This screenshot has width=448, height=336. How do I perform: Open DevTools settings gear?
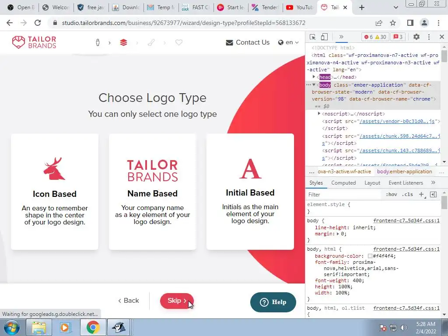[x=416, y=37]
